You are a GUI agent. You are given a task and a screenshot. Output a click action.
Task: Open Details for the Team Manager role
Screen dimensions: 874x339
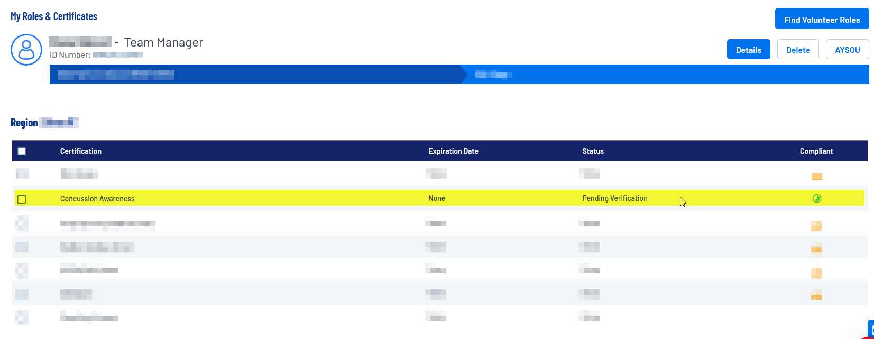(x=748, y=50)
